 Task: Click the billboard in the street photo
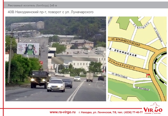click(28, 49)
